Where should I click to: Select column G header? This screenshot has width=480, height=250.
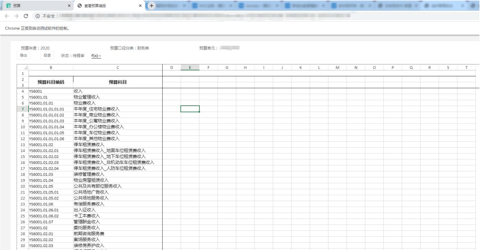[x=227, y=67]
